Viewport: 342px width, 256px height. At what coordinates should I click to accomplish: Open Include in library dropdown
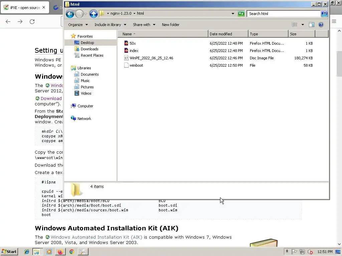[x=110, y=25]
